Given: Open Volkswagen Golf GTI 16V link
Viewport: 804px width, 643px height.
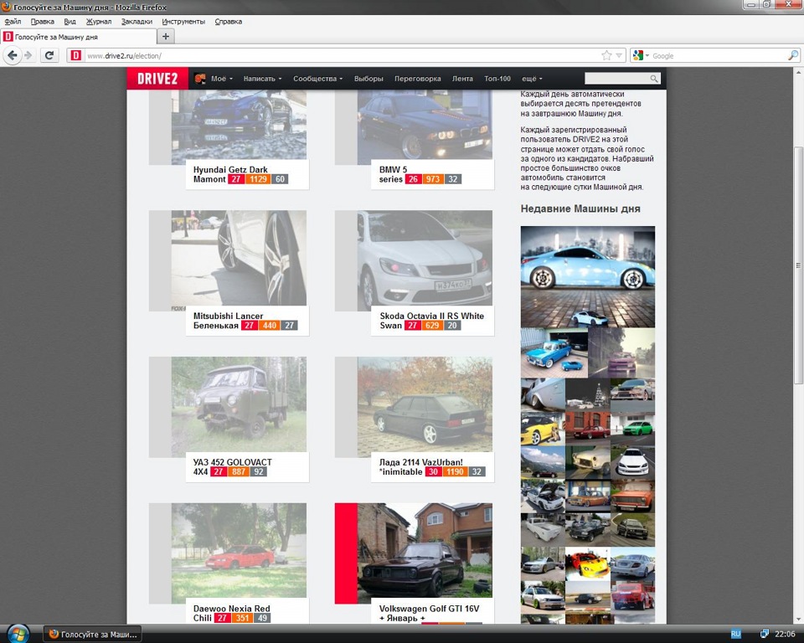Looking at the screenshot, I should [429, 613].
